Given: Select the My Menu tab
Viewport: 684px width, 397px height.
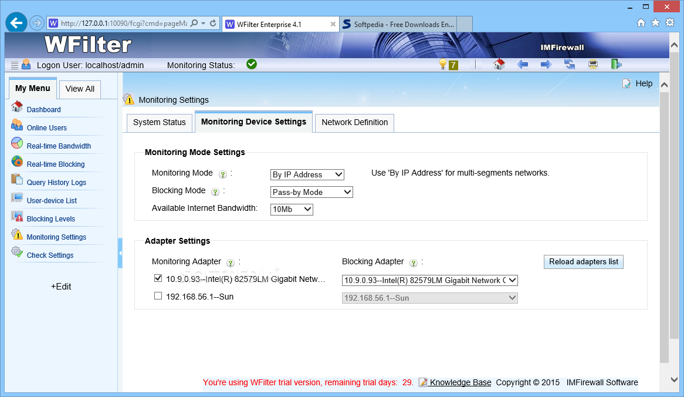Looking at the screenshot, I should pyautogui.click(x=33, y=88).
